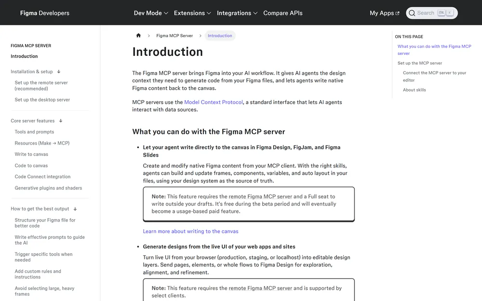Screen dimensions: 482x301
Task: Open Structure your Figma file for better code
Action: (x=45, y=223)
